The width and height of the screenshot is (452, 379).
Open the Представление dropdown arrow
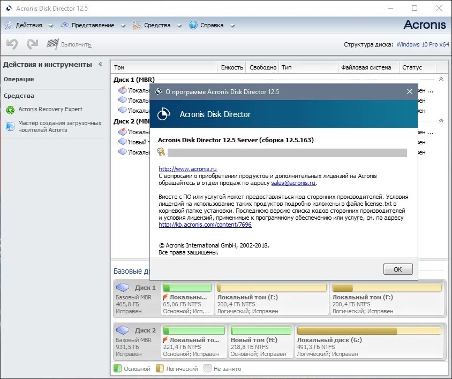click(123, 26)
